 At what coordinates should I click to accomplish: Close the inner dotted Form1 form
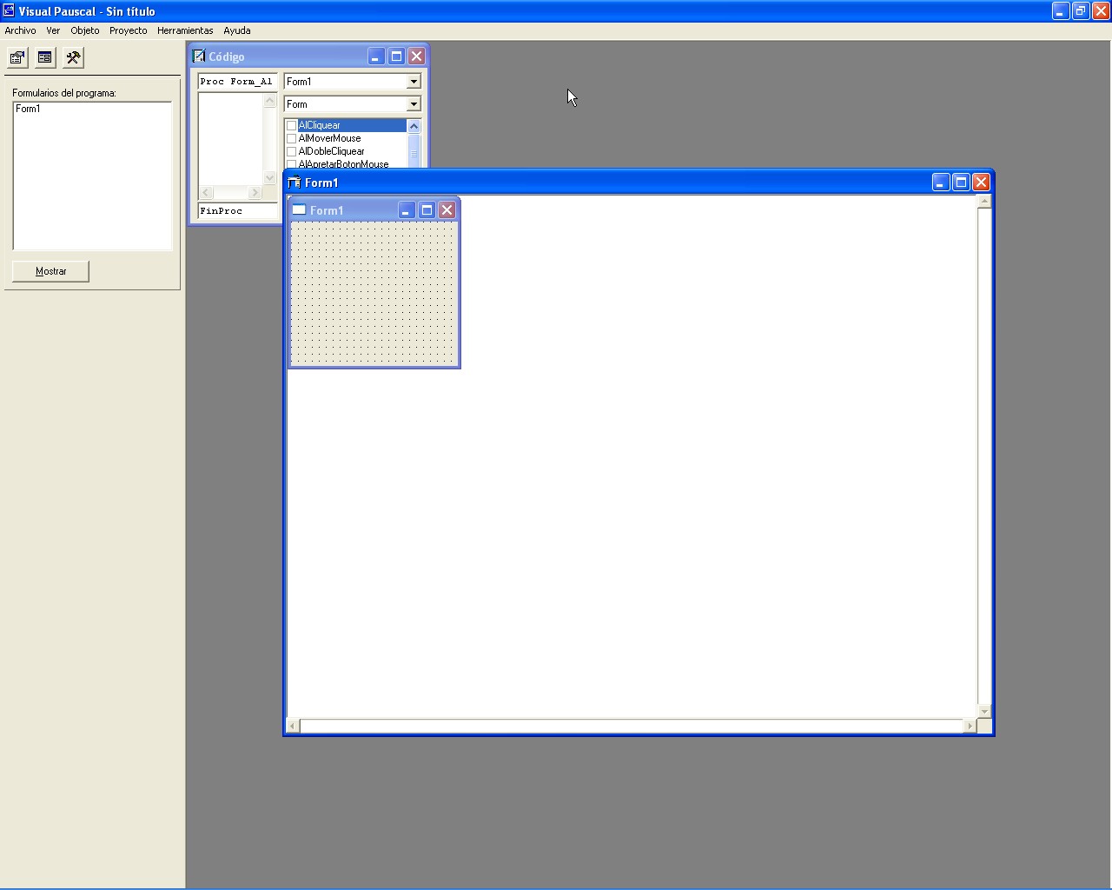447,210
